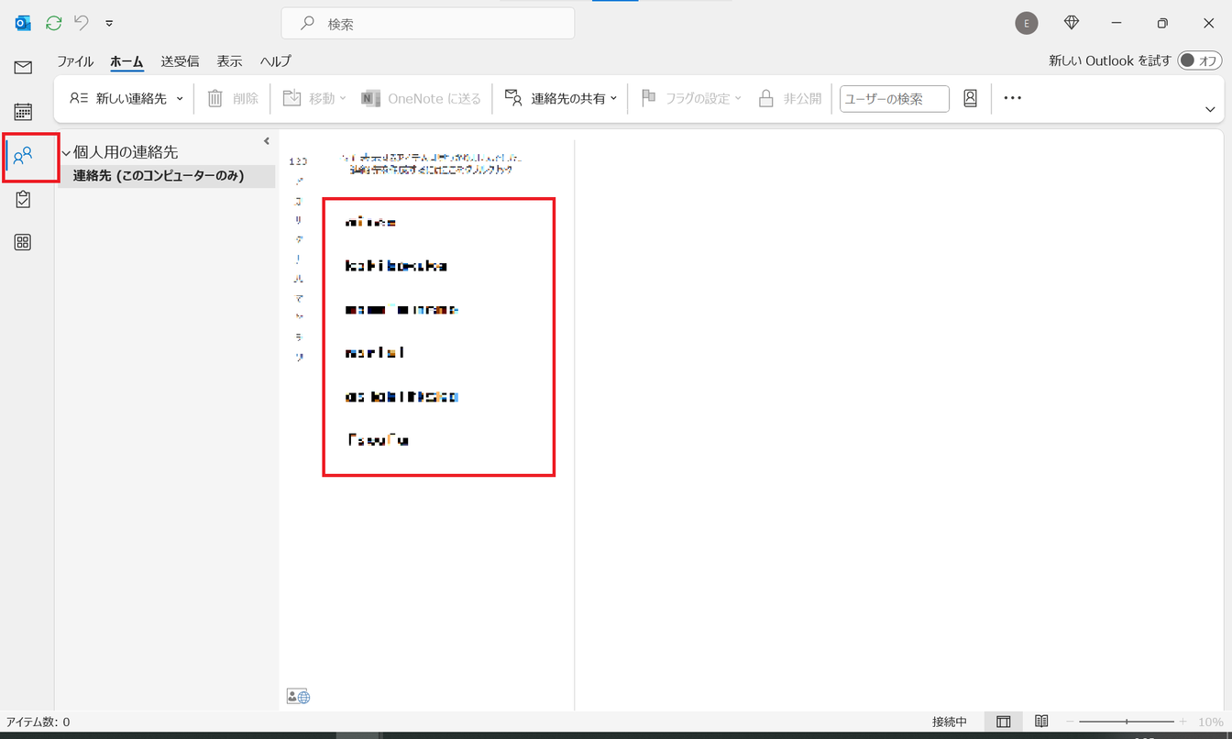Screen dimensions: 1232x739
Task: Open the Calendar view in sidebar
Action: pyautogui.click(x=23, y=112)
